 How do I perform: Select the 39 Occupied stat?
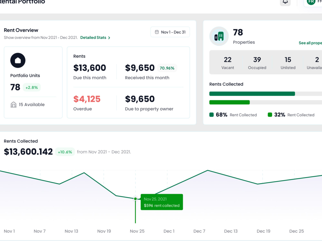[257, 63]
